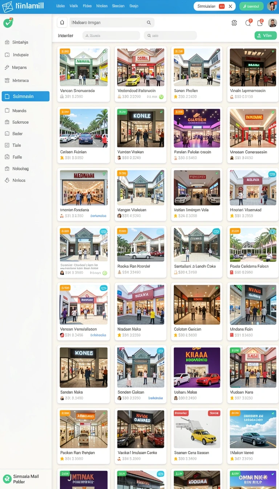Click the home icon beside search bar
279x489 pixels.
click(x=62, y=23)
